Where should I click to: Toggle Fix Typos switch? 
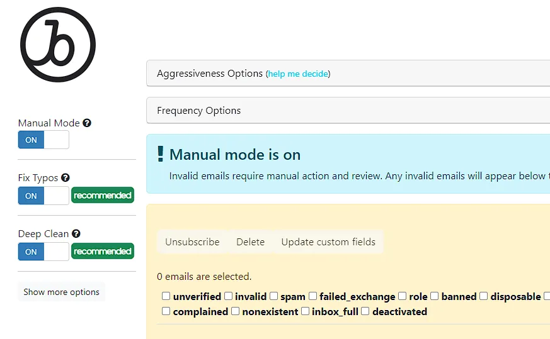tap(43, 196)
